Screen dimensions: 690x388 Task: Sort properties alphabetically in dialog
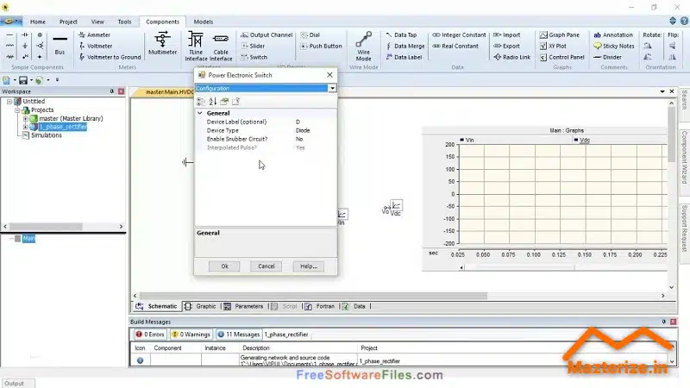212,102
